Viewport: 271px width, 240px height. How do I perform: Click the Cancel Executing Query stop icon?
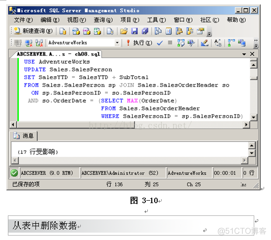170,43
